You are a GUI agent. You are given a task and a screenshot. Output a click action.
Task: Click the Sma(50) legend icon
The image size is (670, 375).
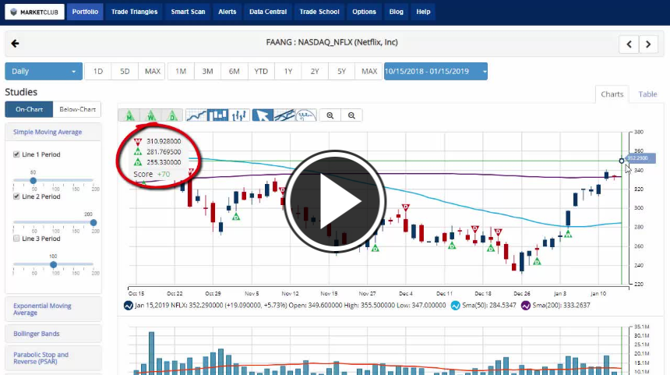[456, 306]
